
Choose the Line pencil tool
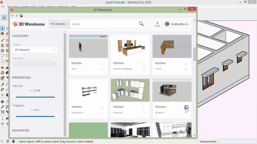point(2,40)
